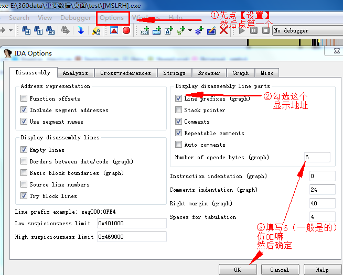
Task: Click the create ASCII string icon
Action: (169, 30)
